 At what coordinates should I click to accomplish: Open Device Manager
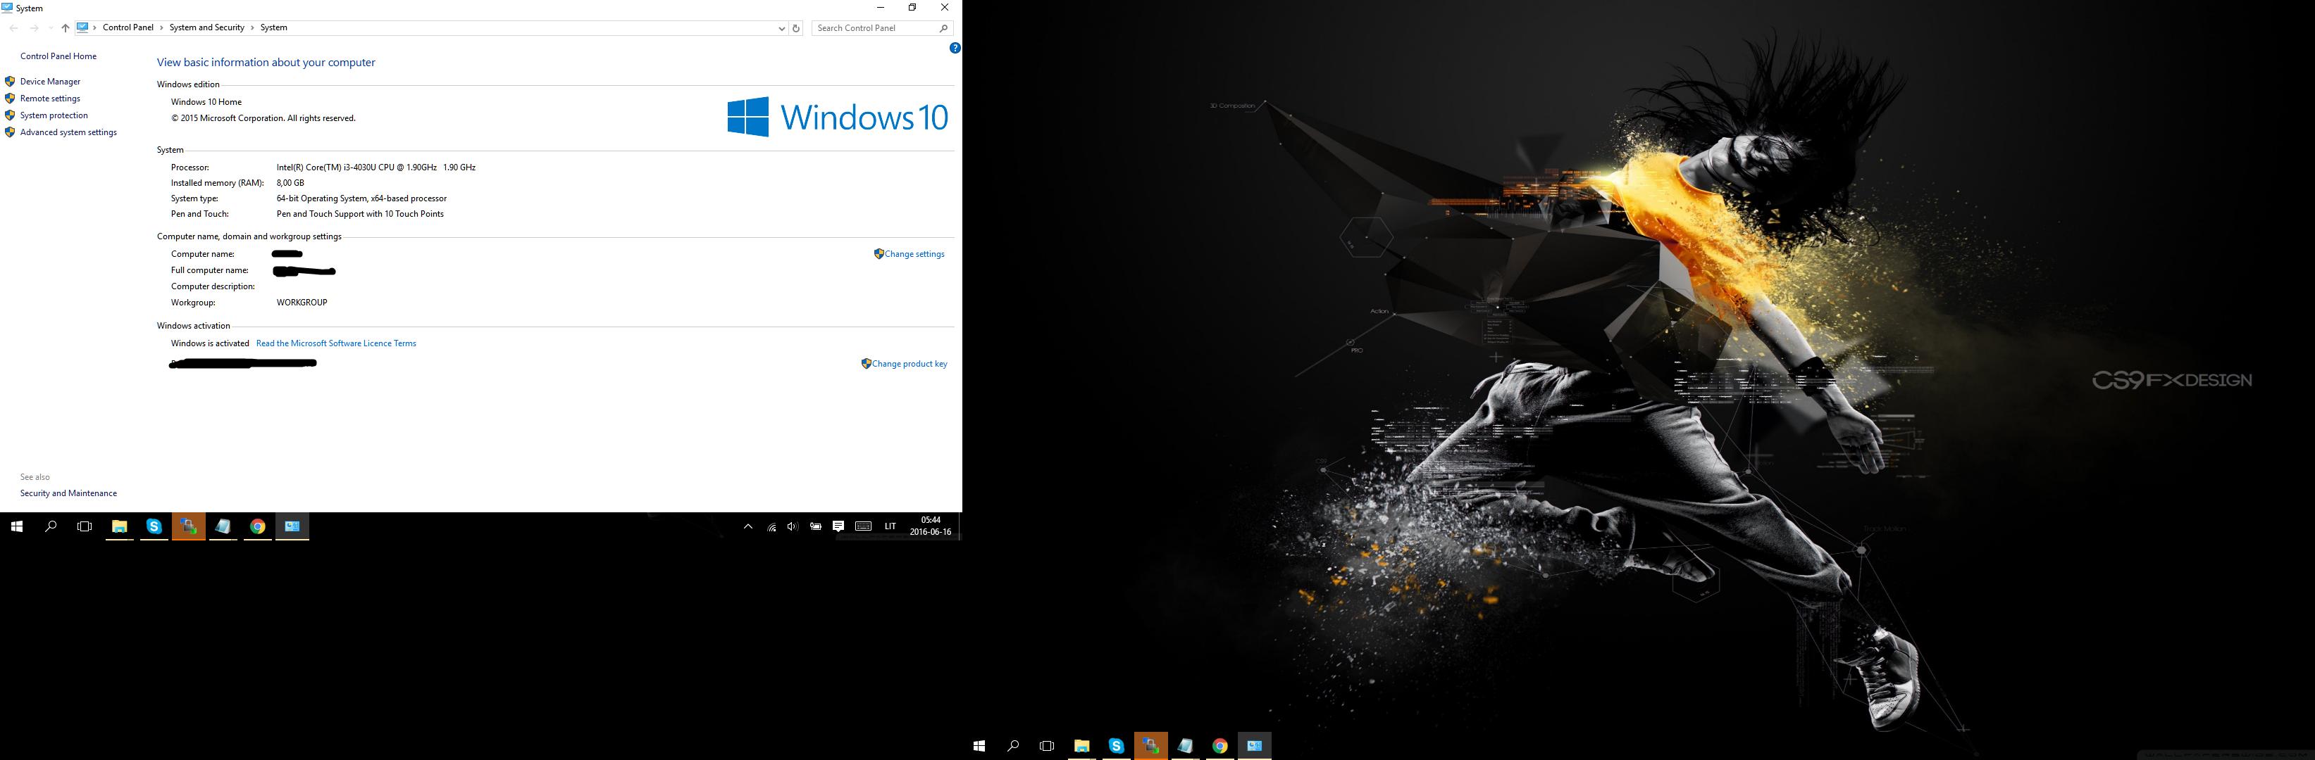click(x=50, y=82)
